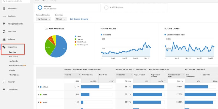218x109 pixels.
Task: Click the Edit Channel Grouping link
Action: point(79,19)
